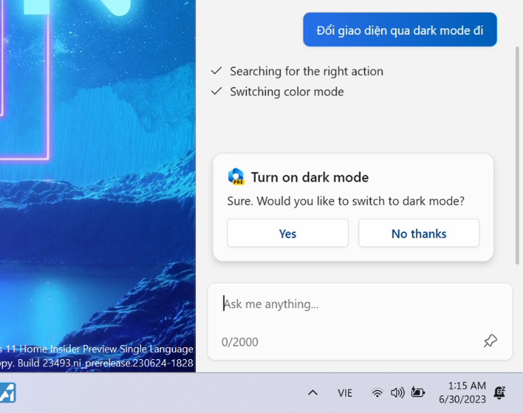Open the VIE input language switcher
The width and height of the screenshot is (523, 413).
click(x=345, y=392)
